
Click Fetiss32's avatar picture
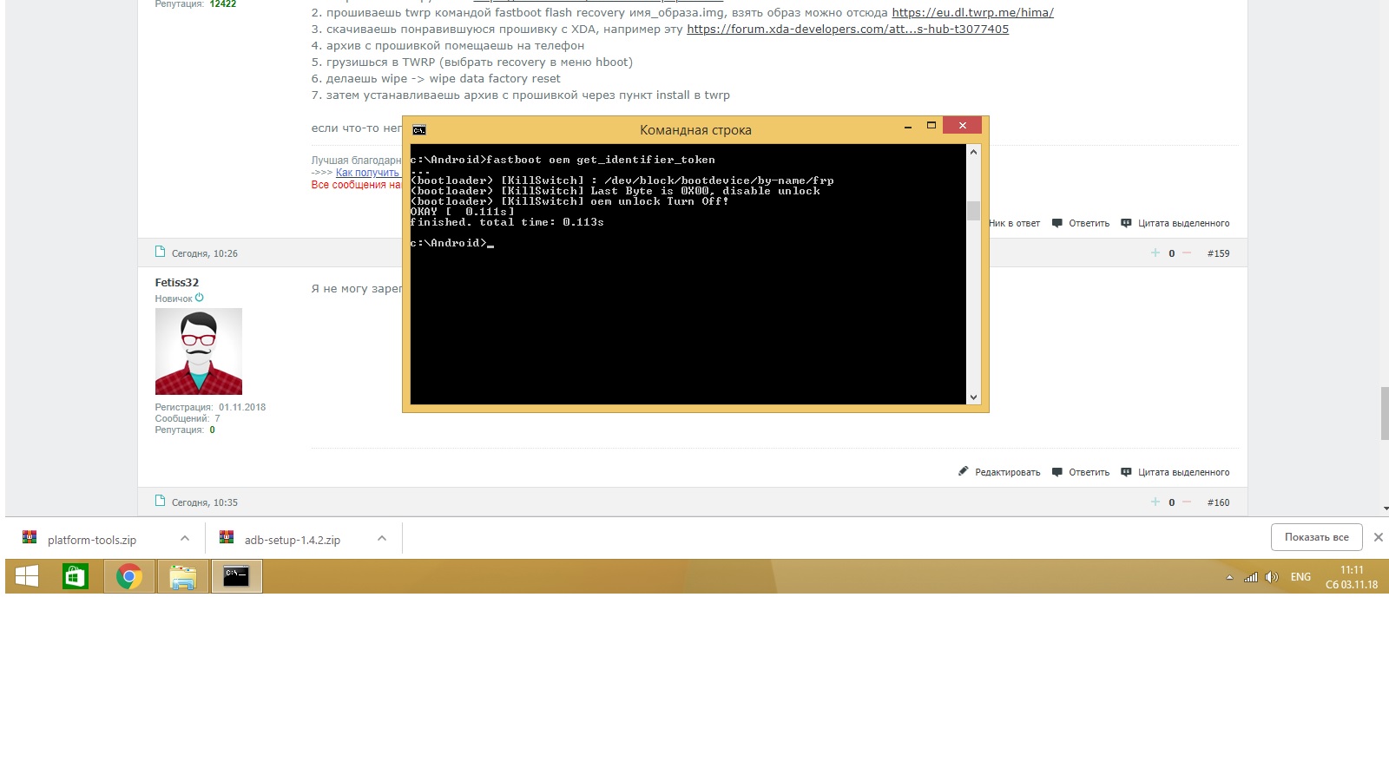(199, 351)
